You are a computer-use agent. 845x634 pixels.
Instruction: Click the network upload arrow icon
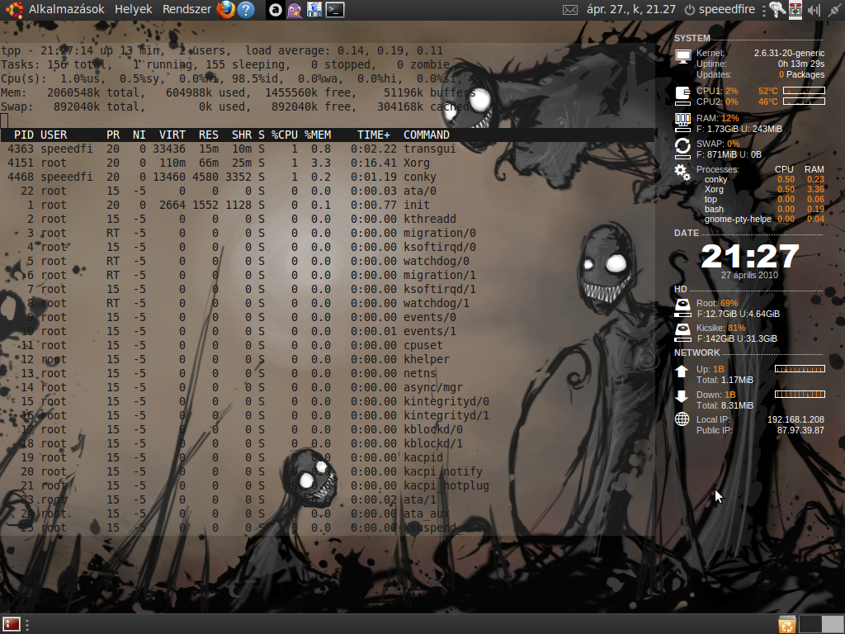pyautogui.click(x=682, y=371)
